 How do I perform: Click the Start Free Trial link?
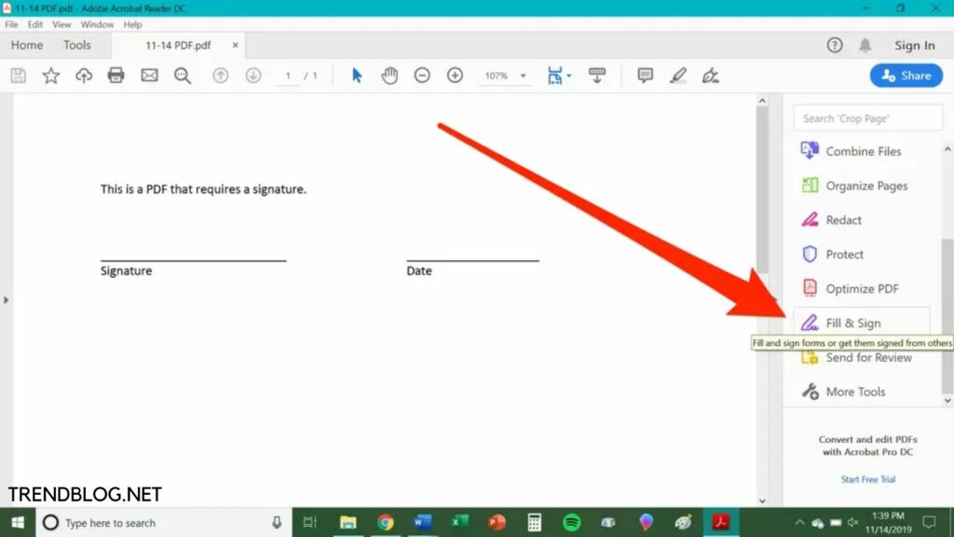[x=868, y=479]
